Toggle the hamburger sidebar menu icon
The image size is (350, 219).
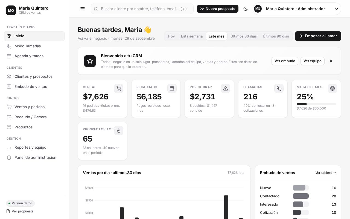[83, 9]
